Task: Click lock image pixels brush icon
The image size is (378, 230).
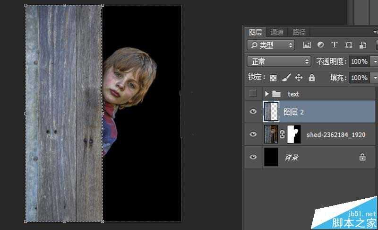Action: pos(286,78)
